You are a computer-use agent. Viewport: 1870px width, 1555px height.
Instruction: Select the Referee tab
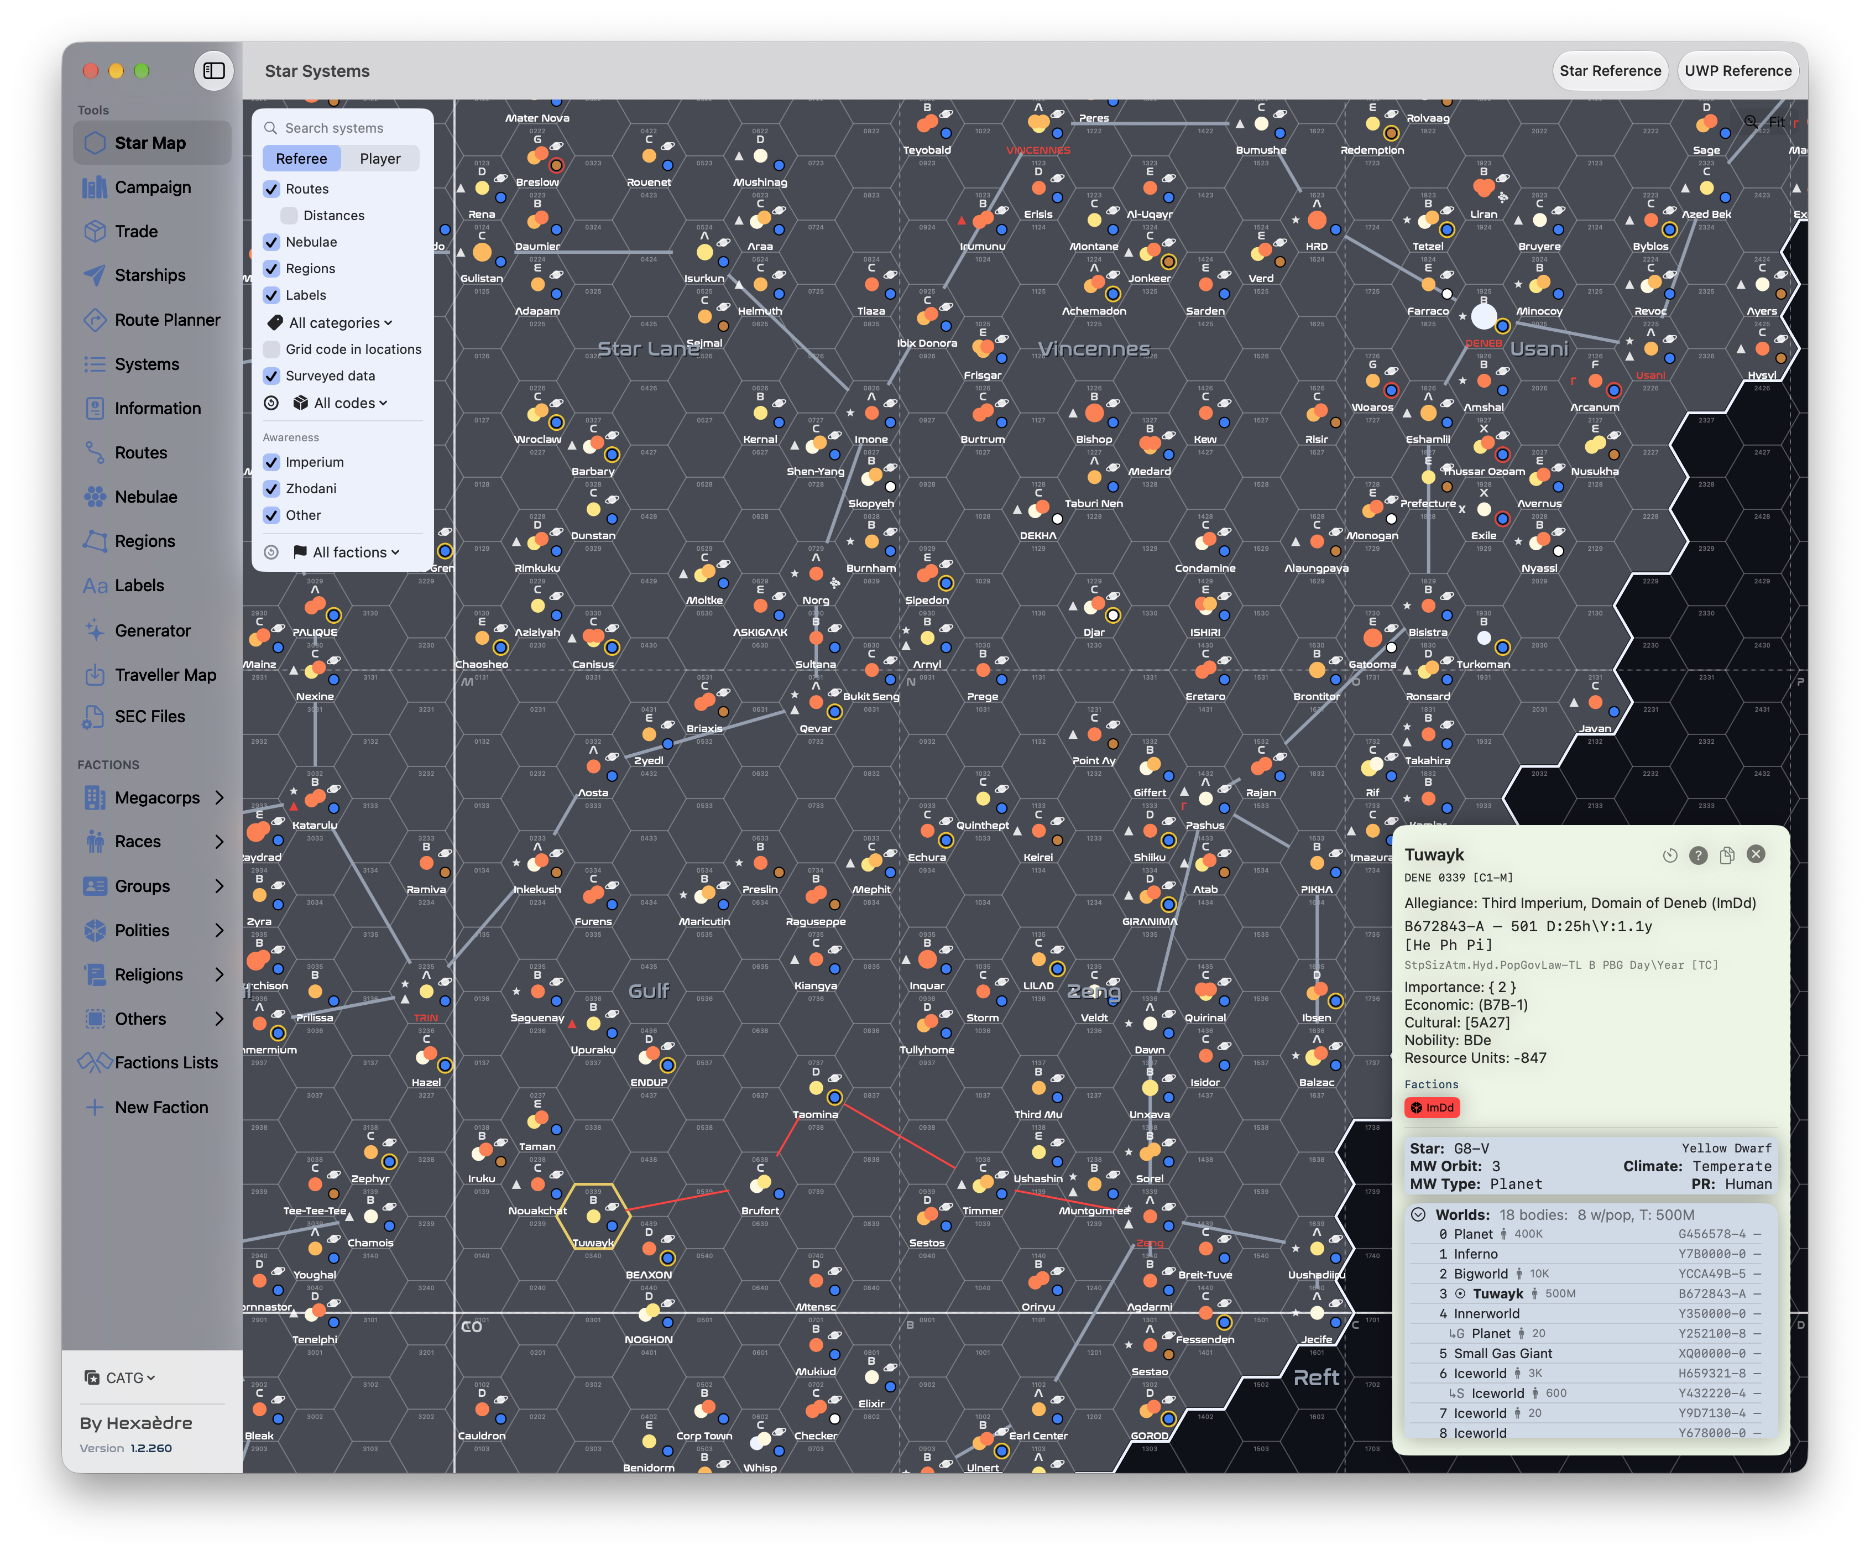(x=301, y=159)
